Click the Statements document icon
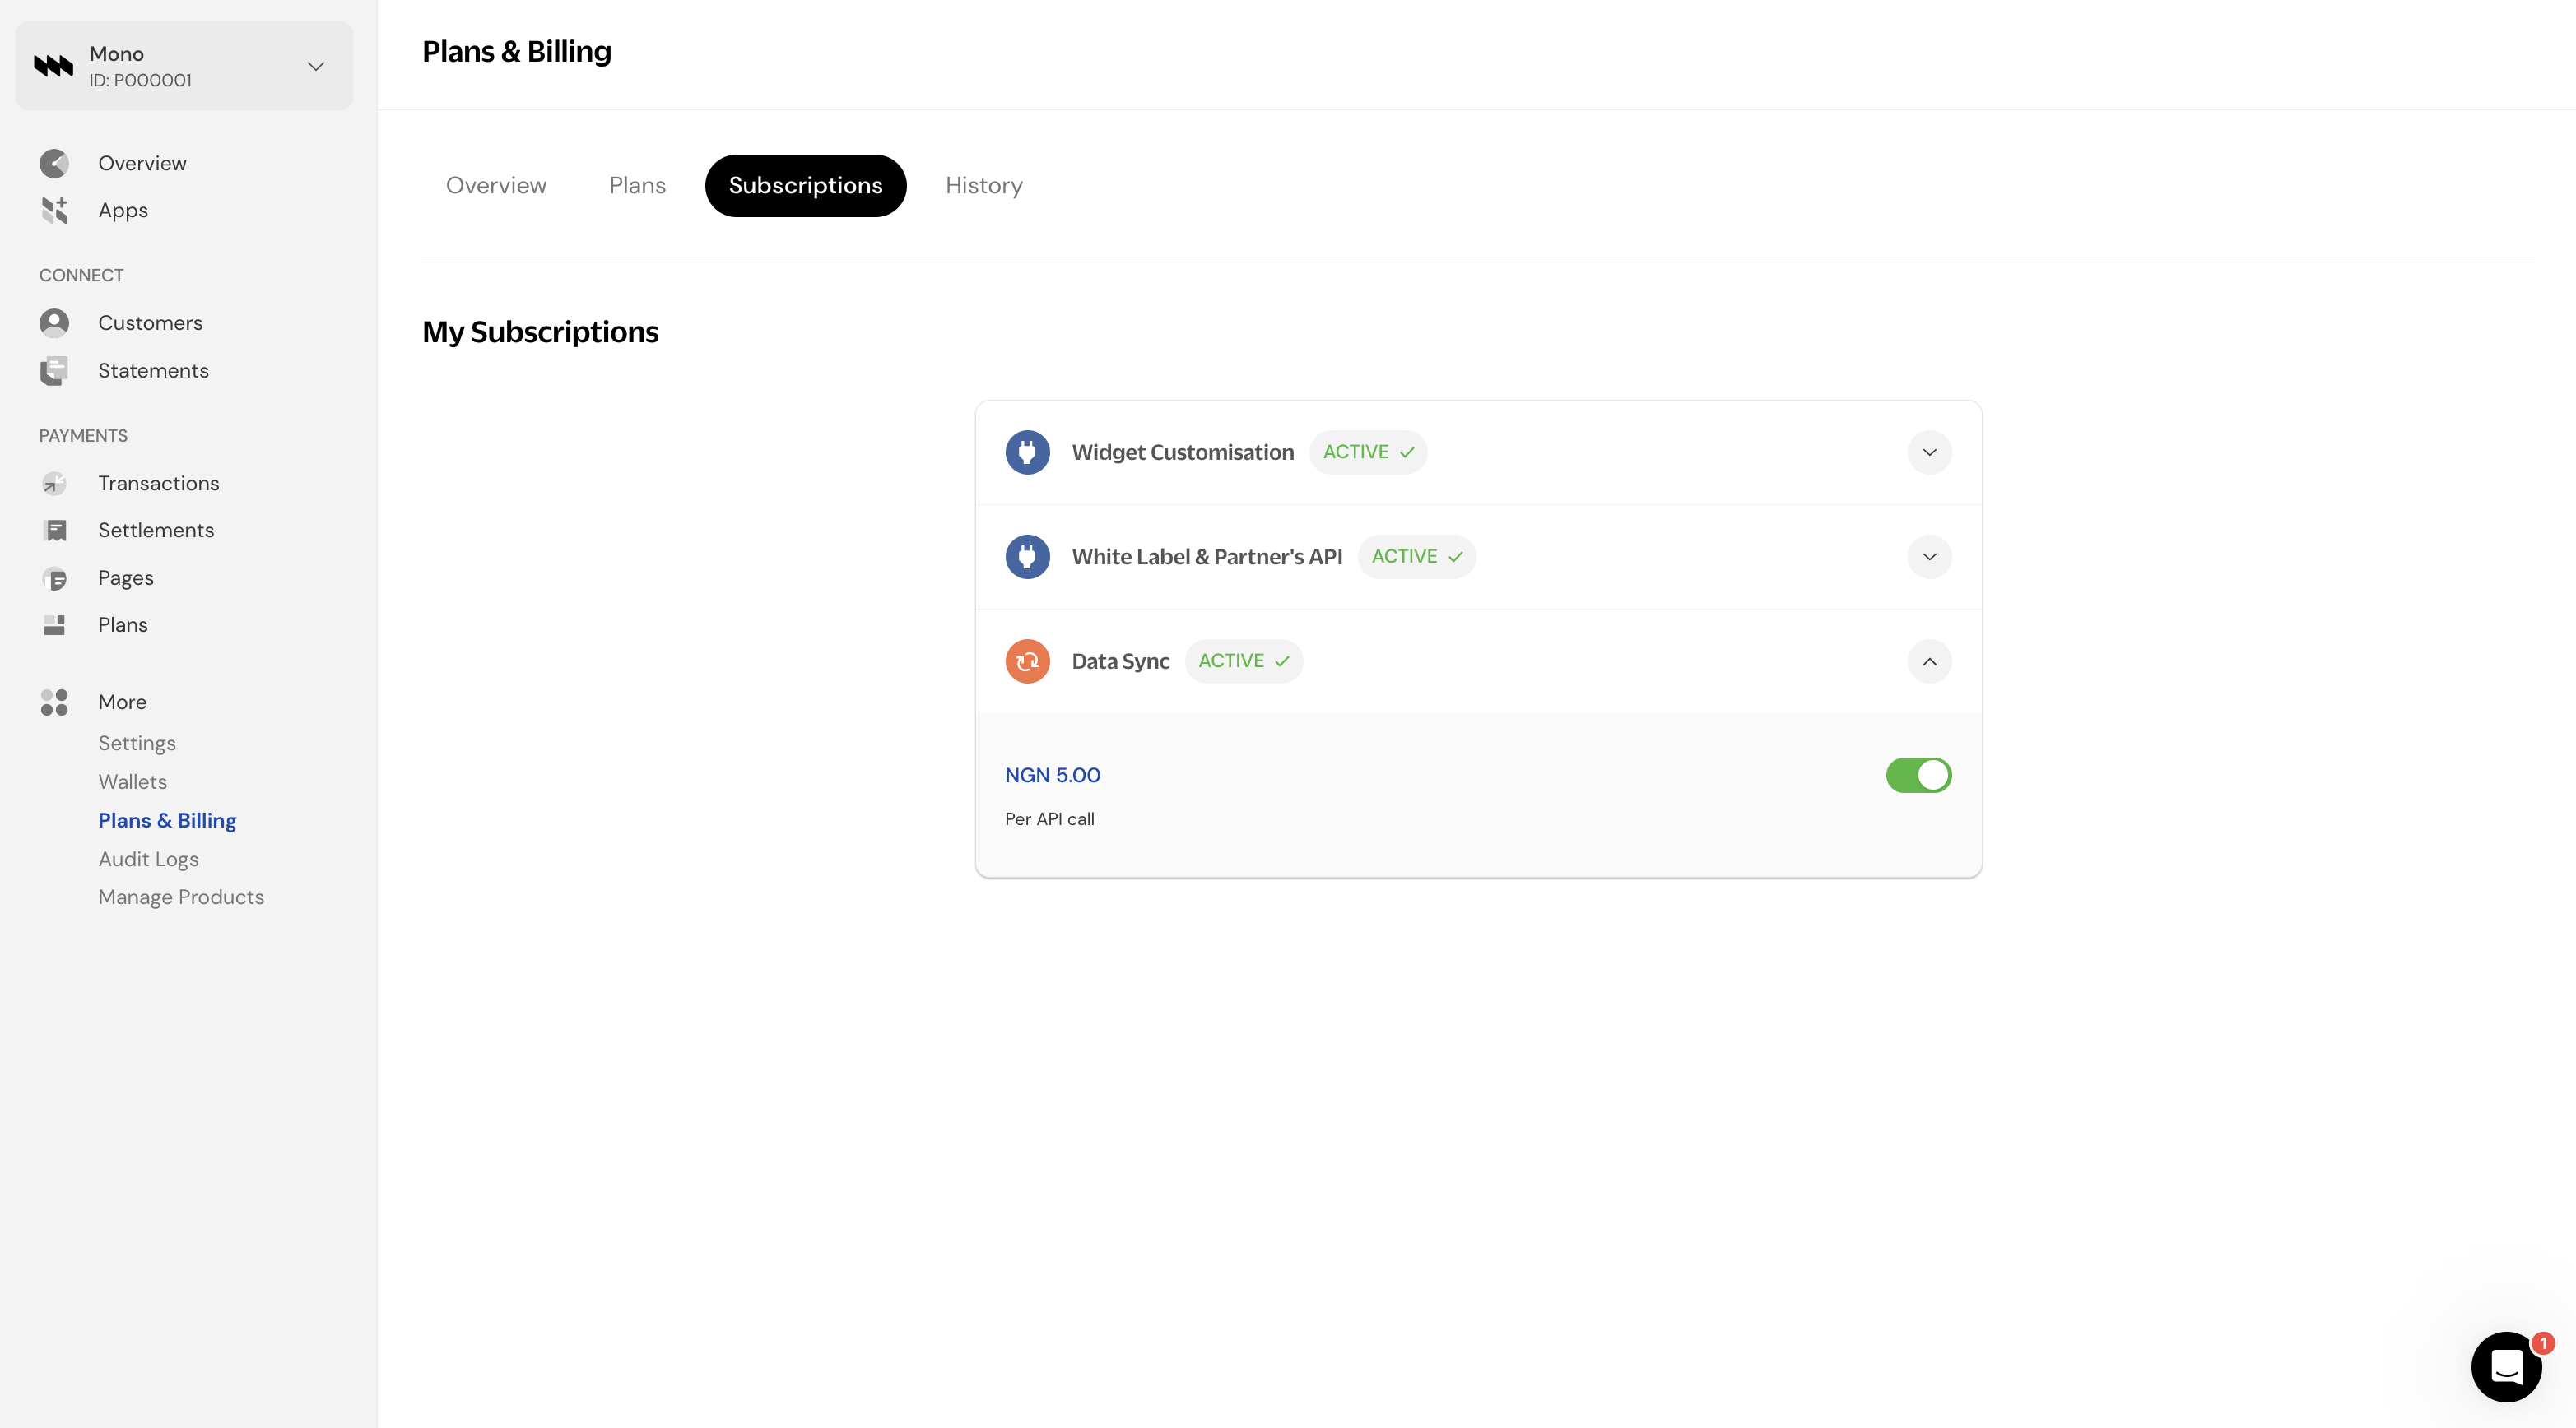The width and height of the screenshot is (2576, 1428). (54, 371)
